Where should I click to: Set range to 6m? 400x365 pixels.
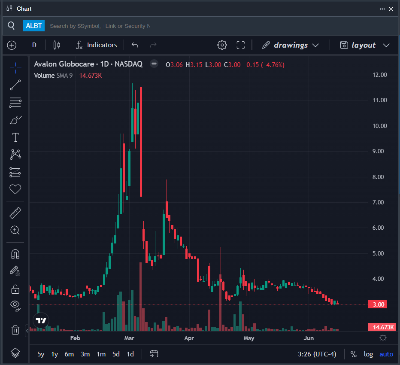(x=69, y=354)
